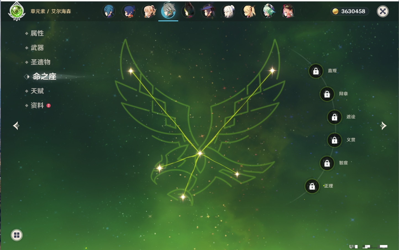The image size is (399, 250).
Task: Click the star on the left wing tip
Action: (x=131, y=71)
